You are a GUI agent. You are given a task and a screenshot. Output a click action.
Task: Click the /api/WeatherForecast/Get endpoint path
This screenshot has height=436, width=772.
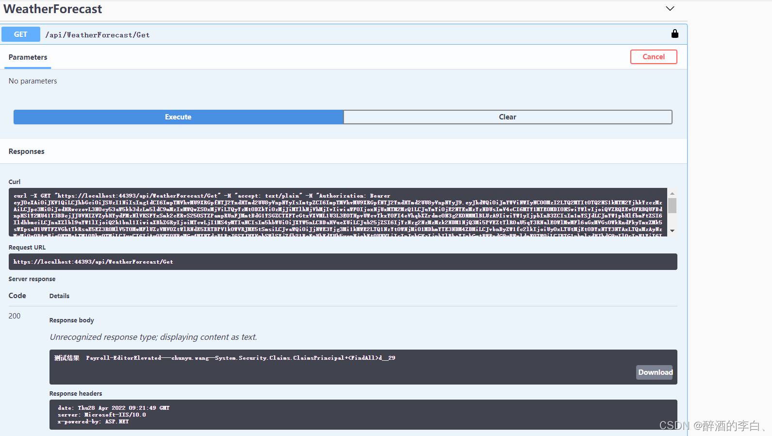click(98, 35)
